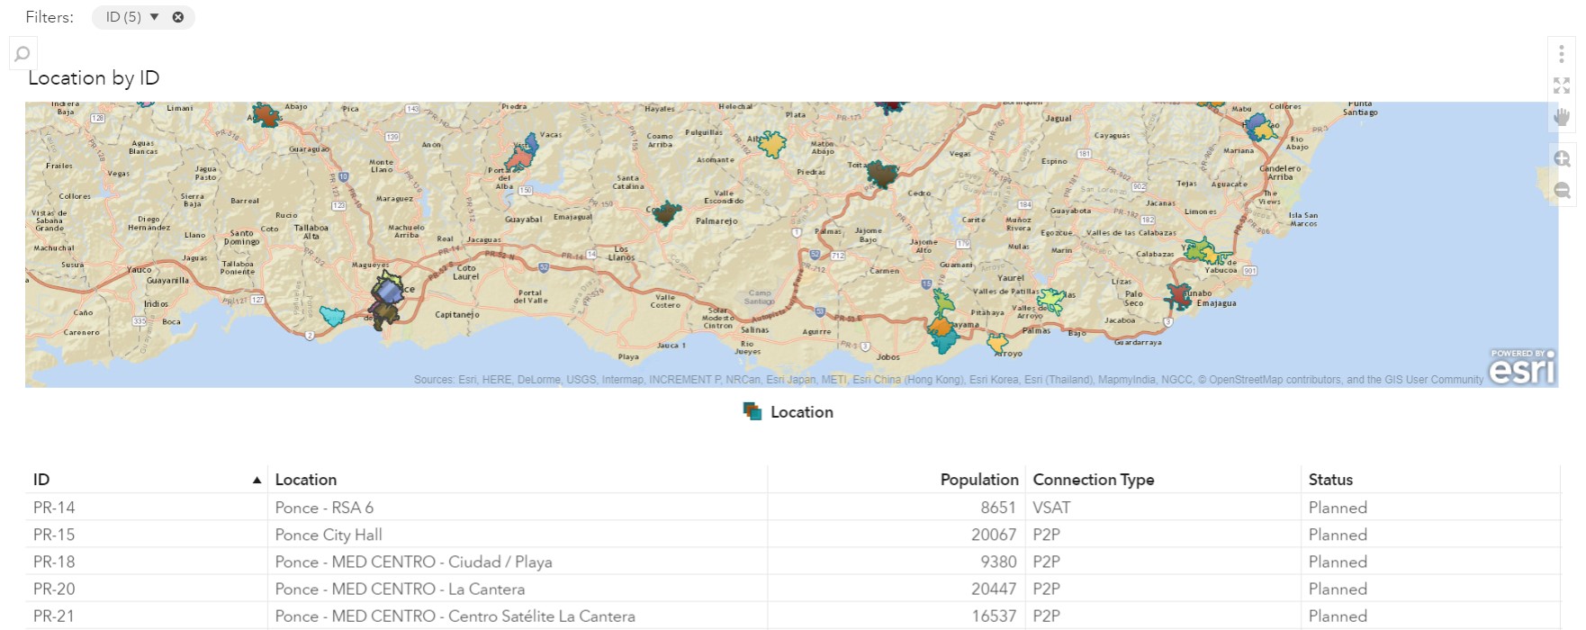This screenshot has width=1586, height=630.
Task: Sort by the Location column header
Action: pyautogui.click(x=306, y=480)
